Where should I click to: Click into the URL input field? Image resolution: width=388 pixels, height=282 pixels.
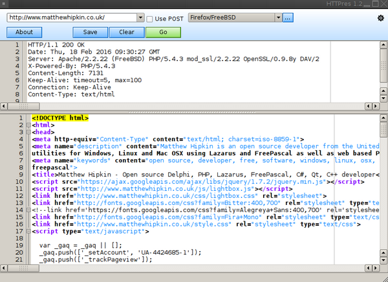(72, 17)
